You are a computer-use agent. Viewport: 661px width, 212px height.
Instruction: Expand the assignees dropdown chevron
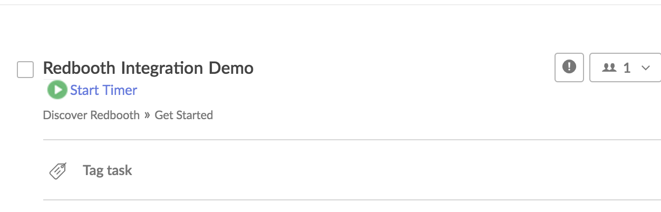645,68
